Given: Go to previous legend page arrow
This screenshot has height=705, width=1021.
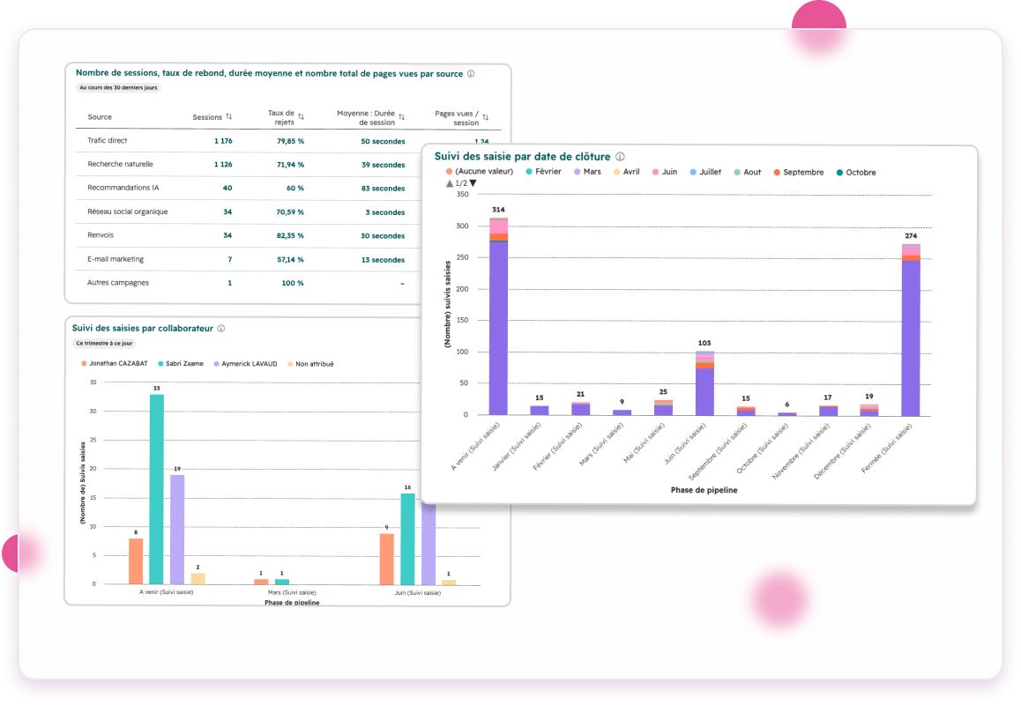Looking at the screenshot, I should coord(450,183).
